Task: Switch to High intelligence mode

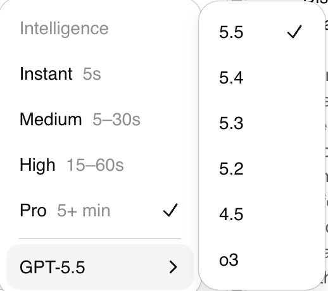Action: pos(100,165)
